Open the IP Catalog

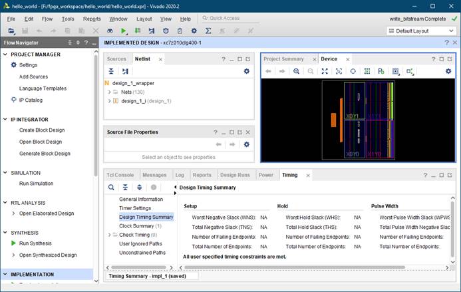(31, 100)
